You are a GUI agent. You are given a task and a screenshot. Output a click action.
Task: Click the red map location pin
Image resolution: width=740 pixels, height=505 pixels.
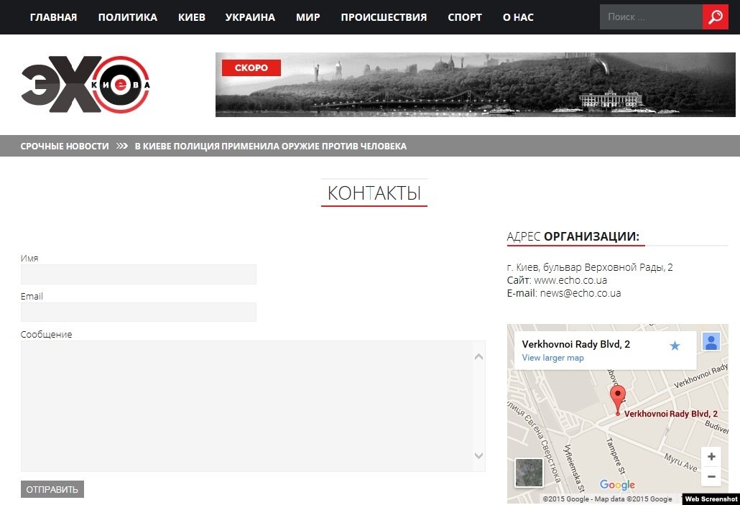tap(618, 397)
